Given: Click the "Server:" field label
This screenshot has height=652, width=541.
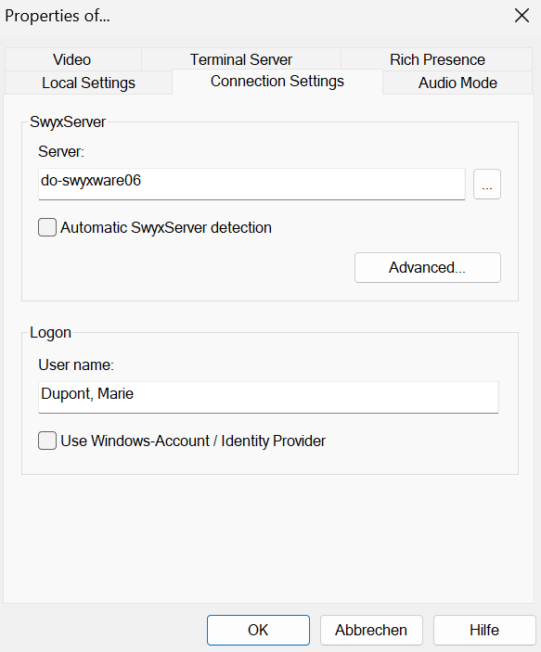Looking at the screenshot, I should [x=61, y=151].
